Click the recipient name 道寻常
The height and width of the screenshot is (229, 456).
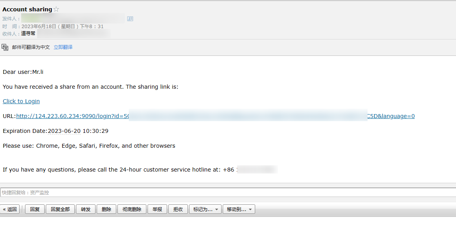point(28,34)
